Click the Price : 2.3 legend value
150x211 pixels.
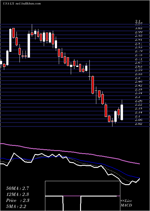17,200
